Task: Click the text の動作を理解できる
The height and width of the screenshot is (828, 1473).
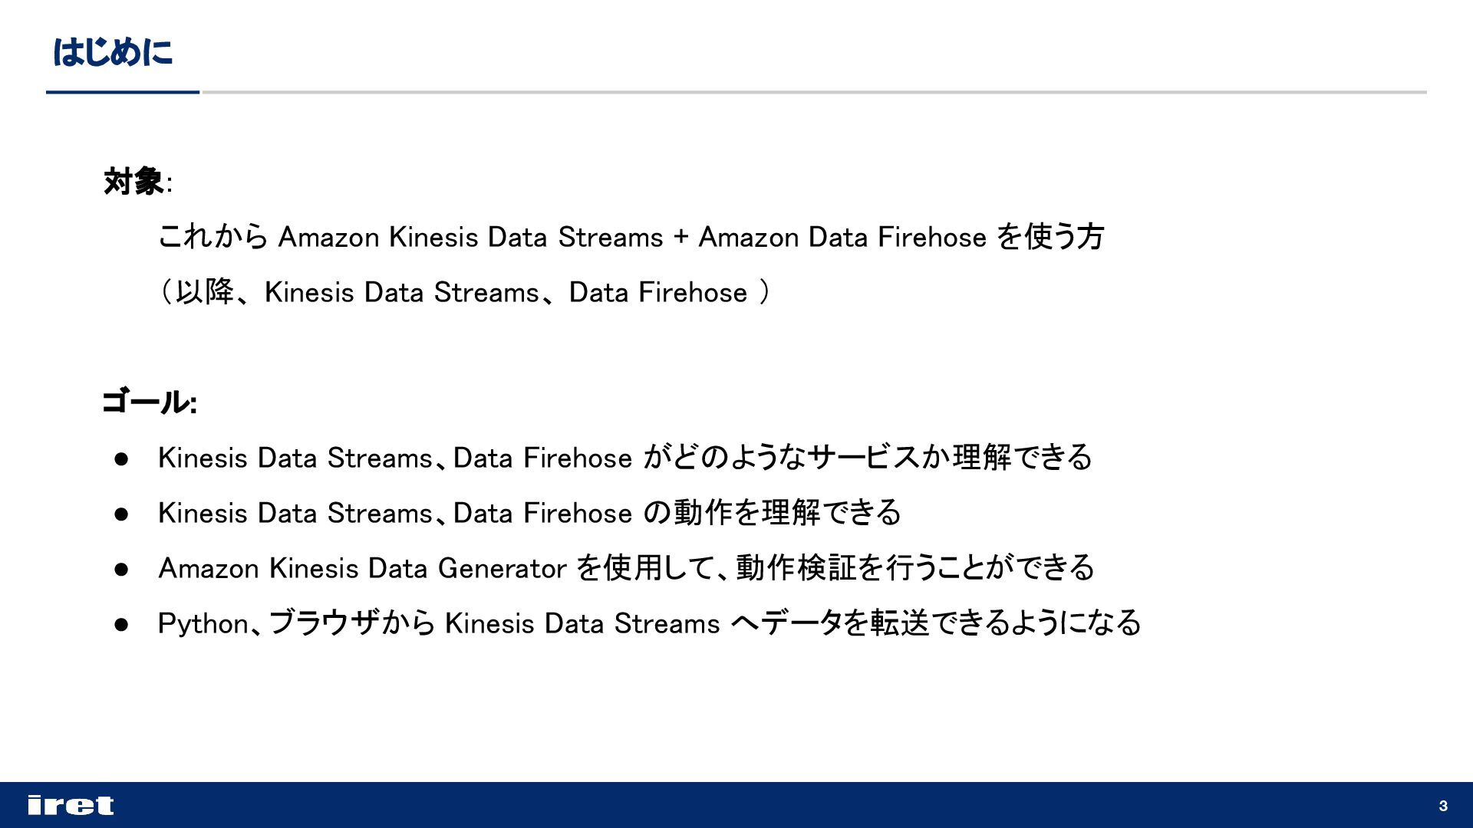Action: 772,513
